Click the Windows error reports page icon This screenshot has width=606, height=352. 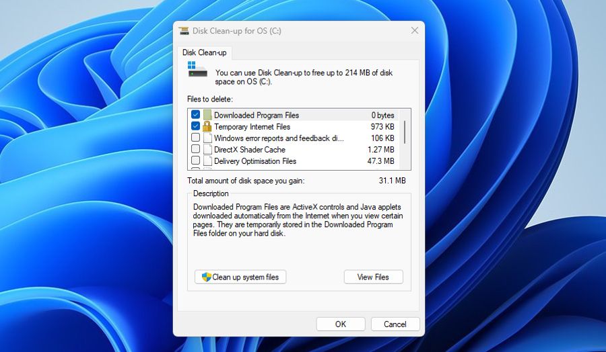pos(207,138)
